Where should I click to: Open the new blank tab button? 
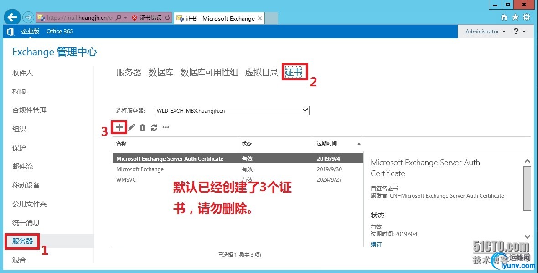[271, 18]
